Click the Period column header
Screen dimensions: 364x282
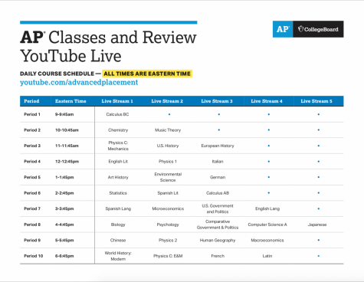point(31,101)
